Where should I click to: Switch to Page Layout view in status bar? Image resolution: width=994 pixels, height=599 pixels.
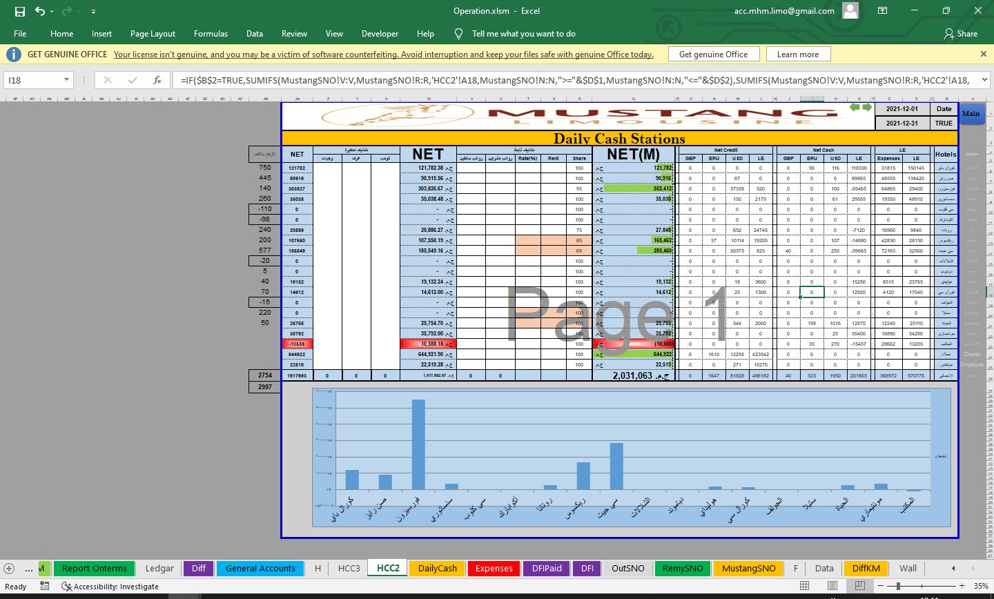click(x=832, y=586)
